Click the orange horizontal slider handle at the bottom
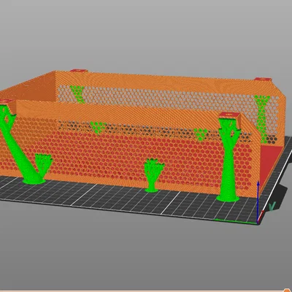 click(288, 290)
